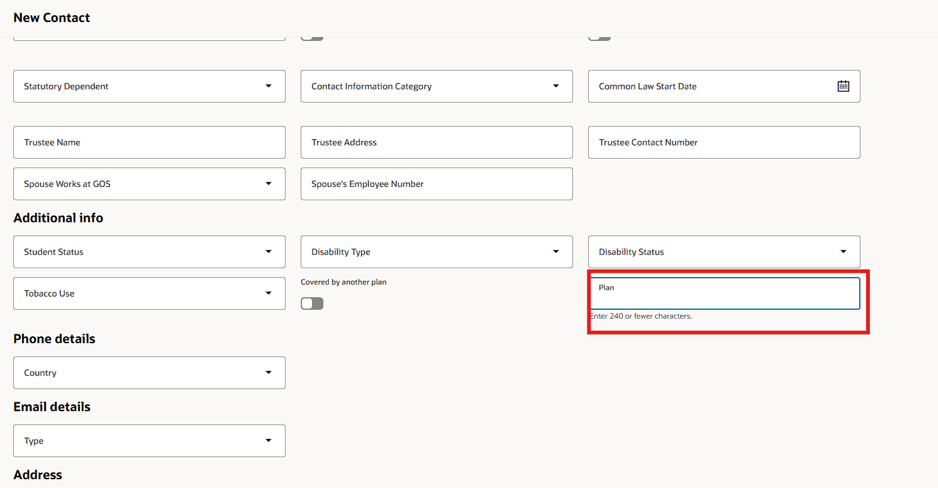Enable the Covered by another plan toggle
Screen dimensions: 938x488
(311, 303)
